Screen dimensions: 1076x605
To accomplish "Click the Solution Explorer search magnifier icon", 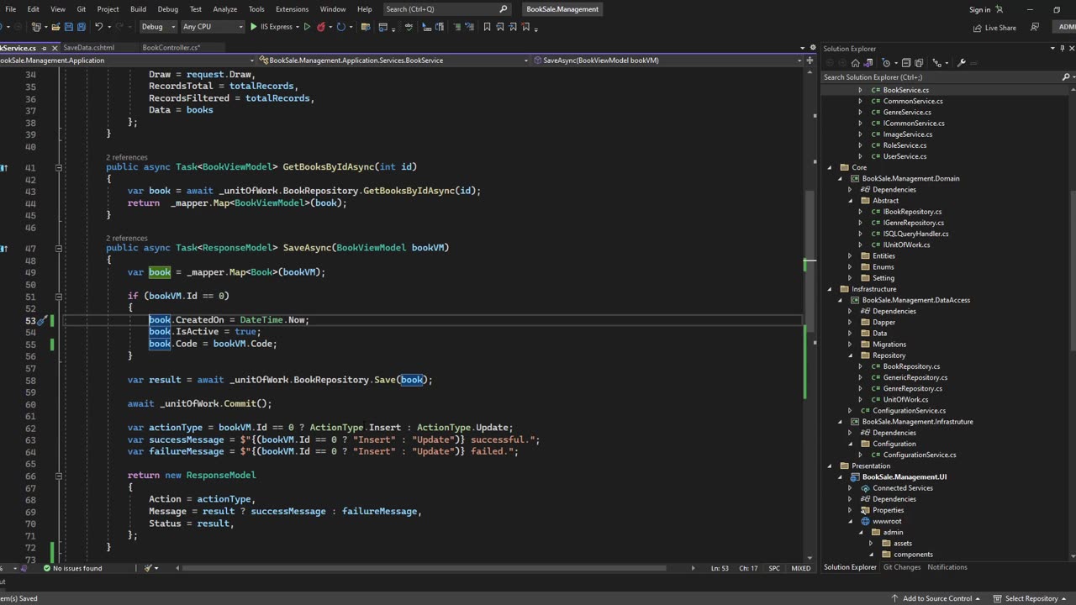I will pos(1066,77).
